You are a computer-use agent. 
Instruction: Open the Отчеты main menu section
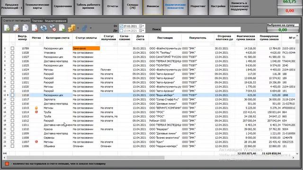point(113,7)
